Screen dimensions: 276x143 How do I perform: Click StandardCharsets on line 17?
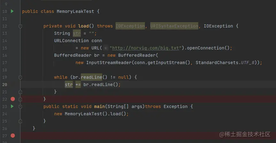(217, 62)
